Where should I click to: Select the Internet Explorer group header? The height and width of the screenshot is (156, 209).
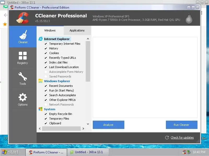57,39
